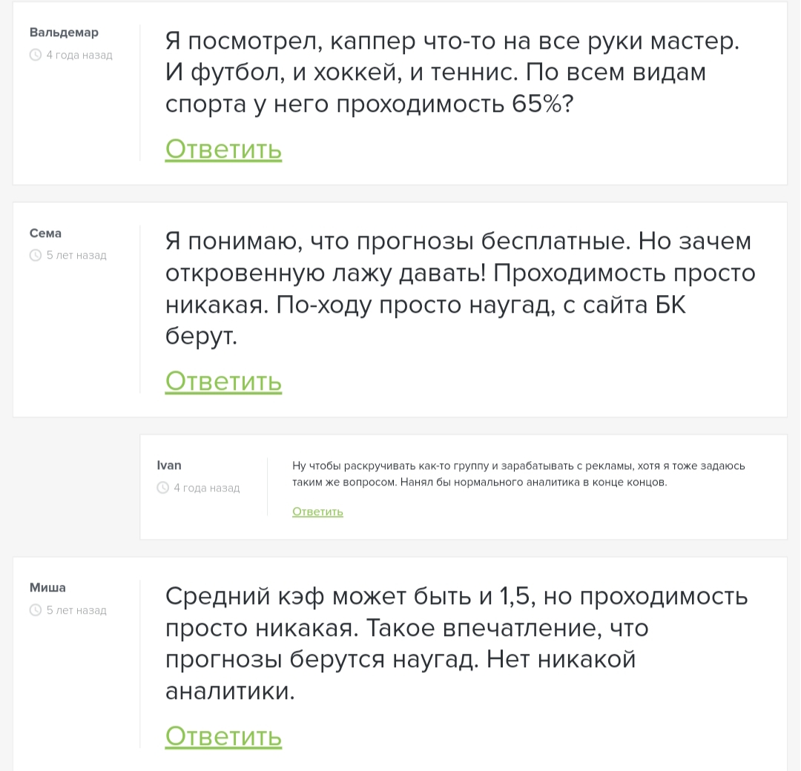This screenshot has height=771, width=801.
Task: Select the timestamp '5 лет назад' under Сема
Action: point(77,255)
